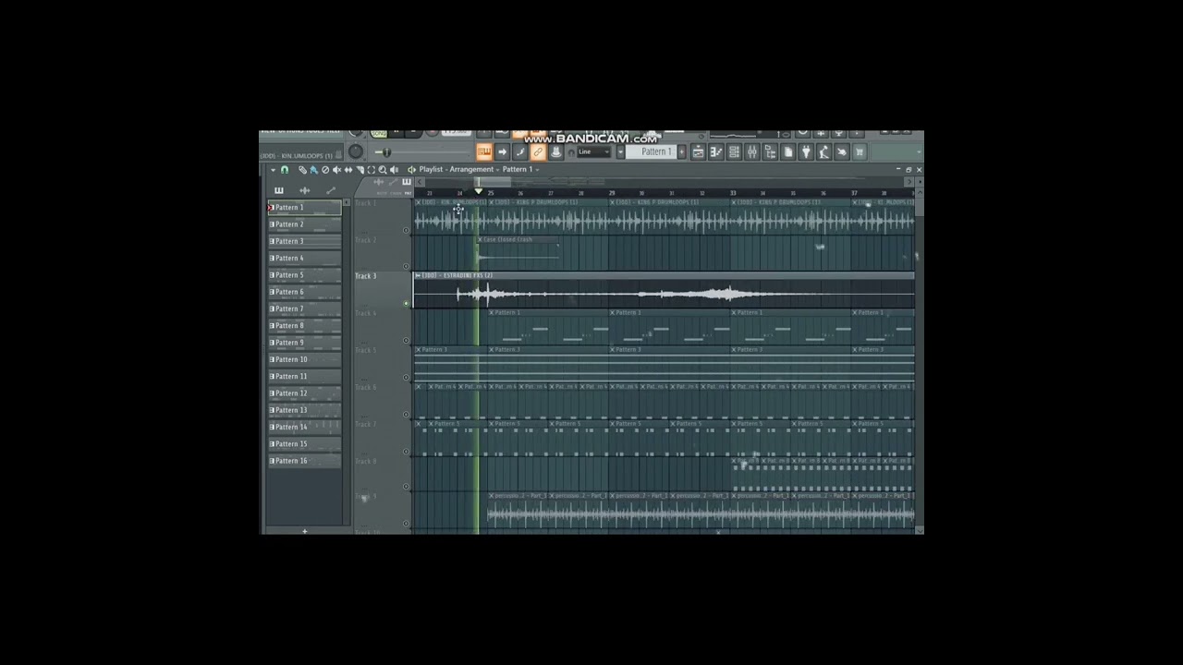Toggle the multilink to controllers button
Image resolution: width=1183 pixels, height=665 pixels.
click(555, 152)
